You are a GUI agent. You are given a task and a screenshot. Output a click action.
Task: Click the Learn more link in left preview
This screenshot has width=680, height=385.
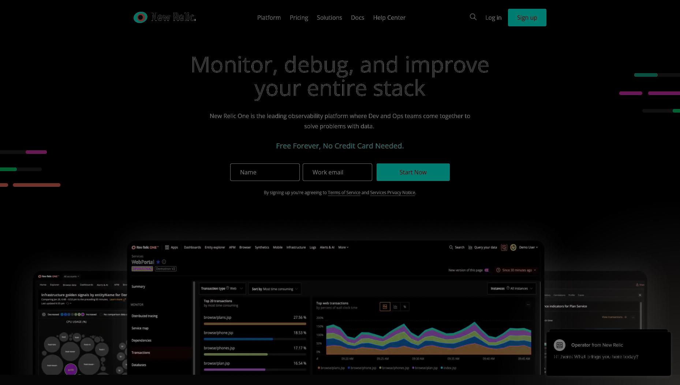116,299
